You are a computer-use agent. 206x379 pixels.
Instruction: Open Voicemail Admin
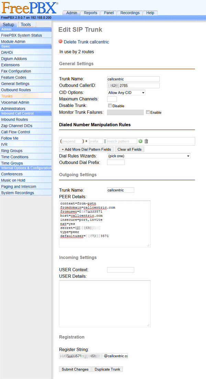25,102
